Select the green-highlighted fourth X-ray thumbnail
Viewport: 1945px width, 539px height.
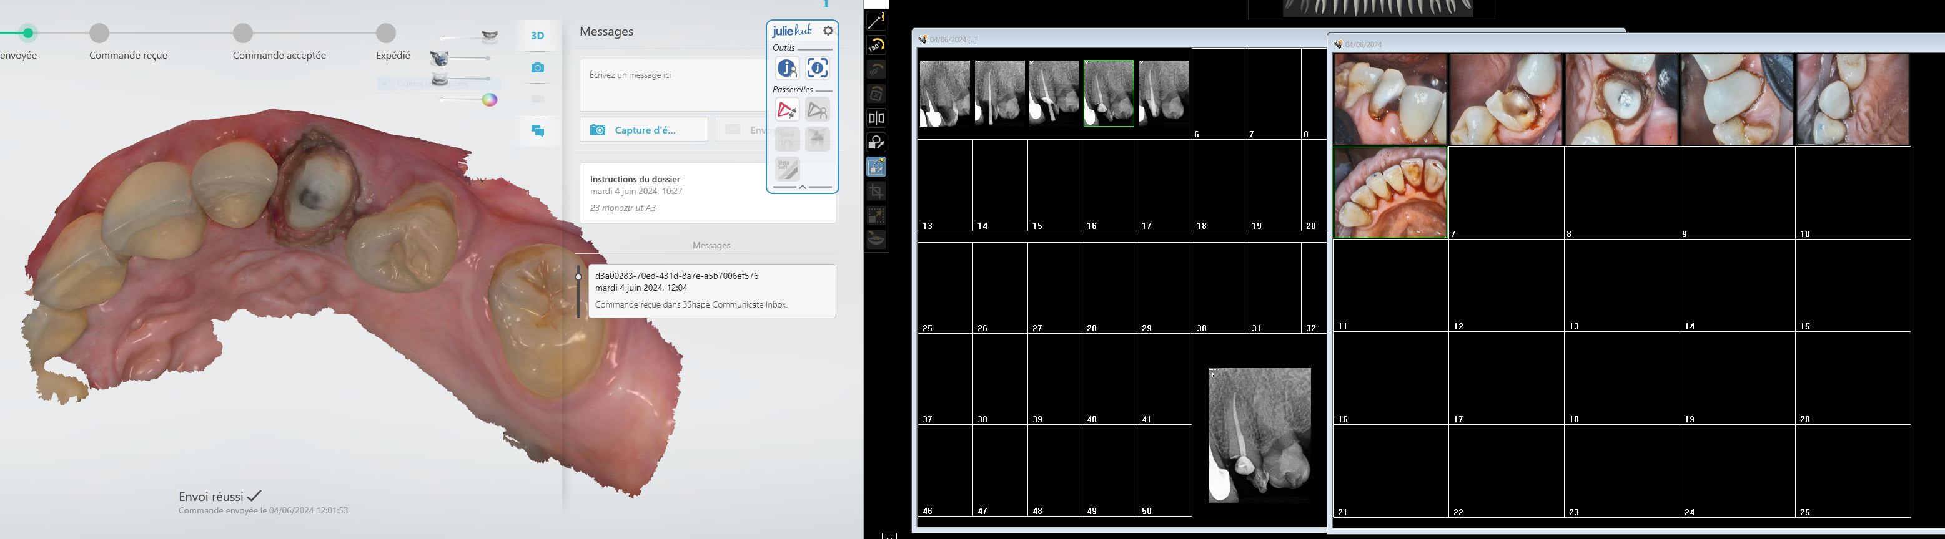click(x=1109, y=94)
